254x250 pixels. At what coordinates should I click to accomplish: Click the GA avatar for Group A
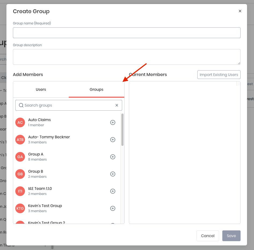[x=20, y=157]
